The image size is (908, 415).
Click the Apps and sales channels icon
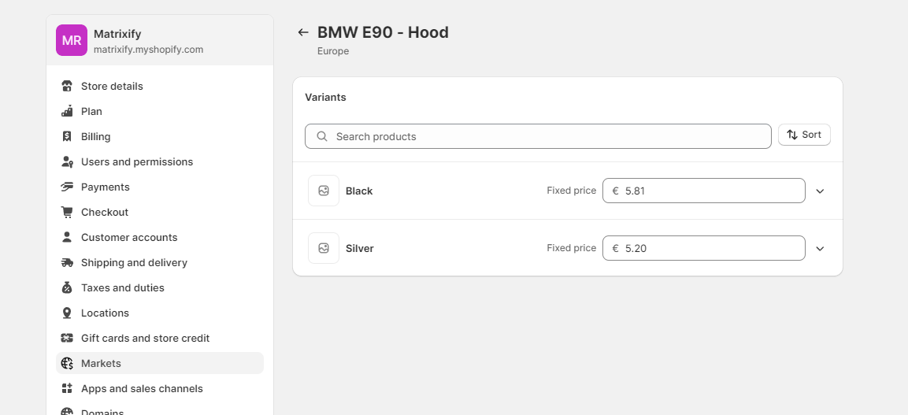pos(67,388)
